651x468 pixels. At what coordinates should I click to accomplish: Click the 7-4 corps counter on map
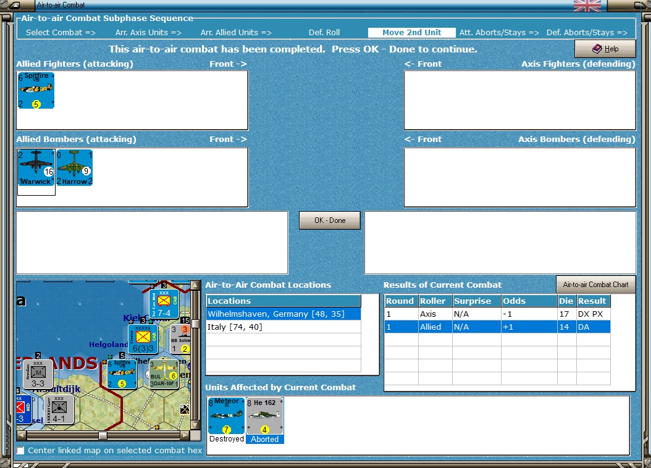(x=164, y=304)
